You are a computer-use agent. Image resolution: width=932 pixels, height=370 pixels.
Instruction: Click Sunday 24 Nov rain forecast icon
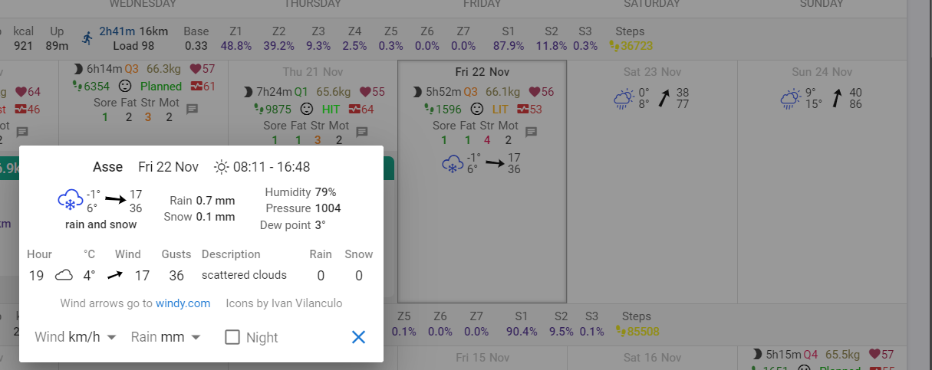pos(790,99)
